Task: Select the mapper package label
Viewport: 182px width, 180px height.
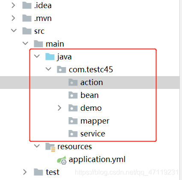Action: (95, 121)
